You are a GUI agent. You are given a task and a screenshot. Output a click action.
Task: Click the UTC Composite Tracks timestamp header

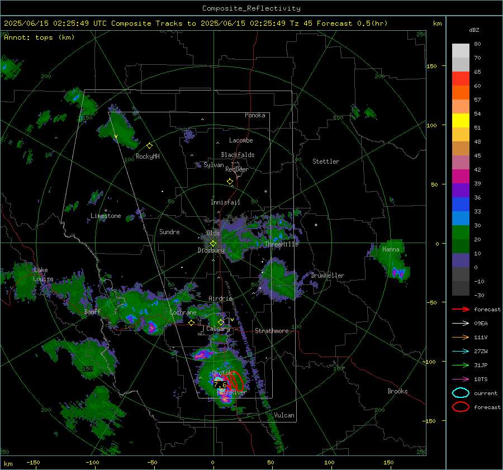tap(196, 23)
